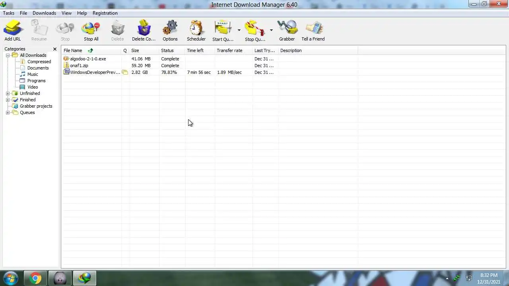Expand the Unfinished category node
This screenshot has width=509, height=286.
[x=8, y=93]
